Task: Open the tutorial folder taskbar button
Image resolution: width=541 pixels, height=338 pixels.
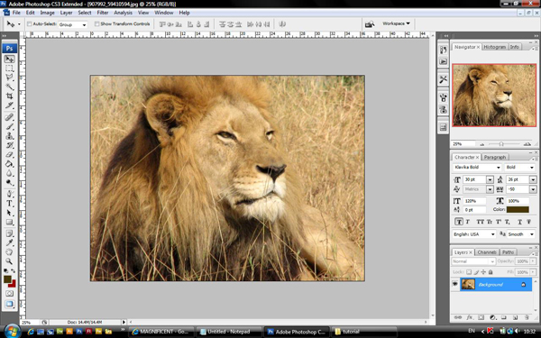Action: [x=364, y=332]
